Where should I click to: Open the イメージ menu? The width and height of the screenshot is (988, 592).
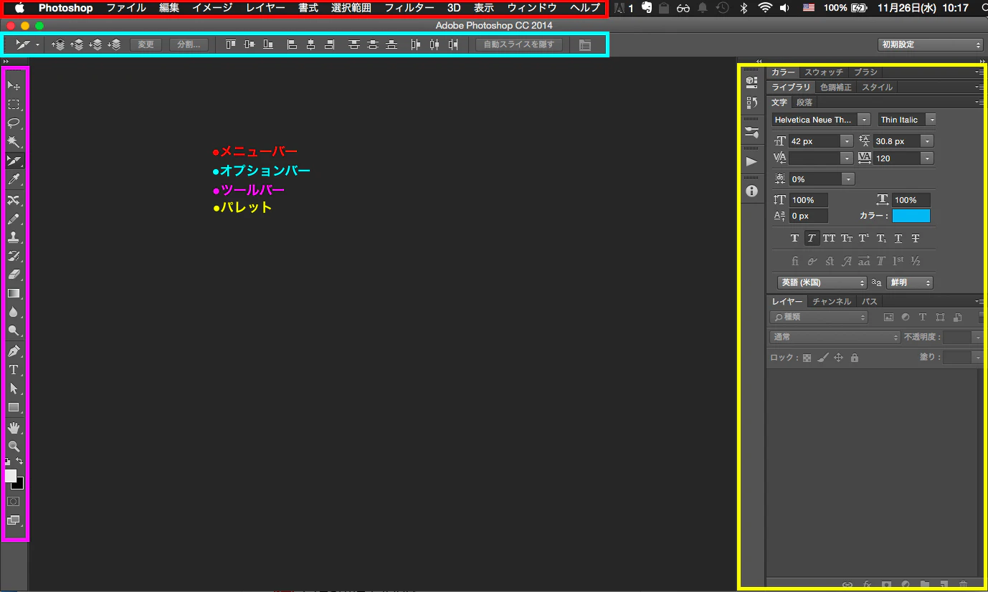pyautogui.click(x=212, y=8)
